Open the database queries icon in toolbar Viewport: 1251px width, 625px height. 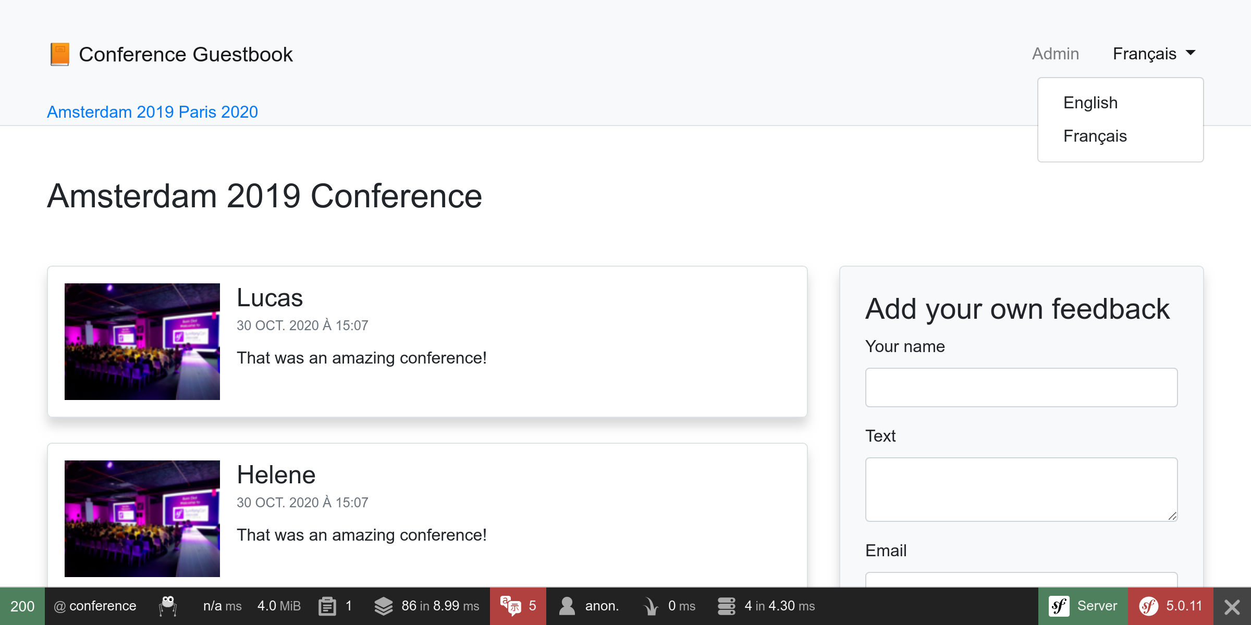(x=726, y=606)
